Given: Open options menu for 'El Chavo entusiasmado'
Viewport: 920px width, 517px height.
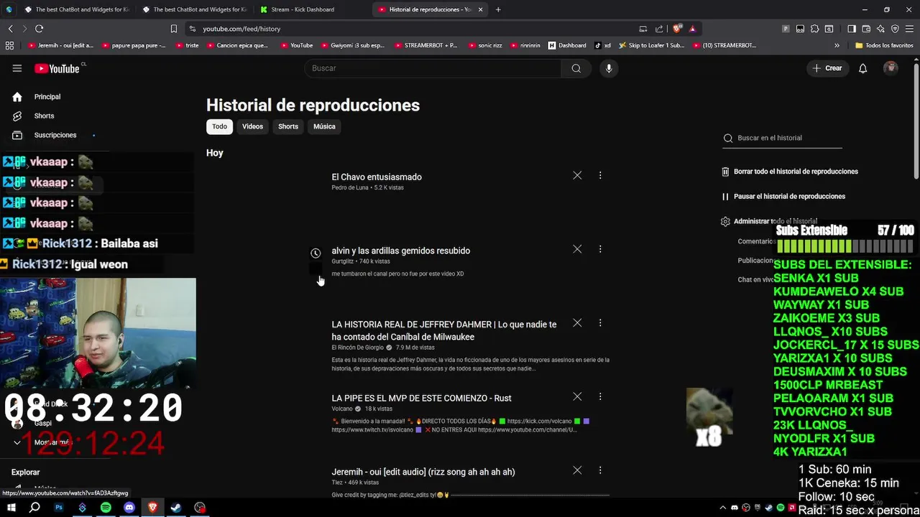Looking at the screenshot, I should tap(600, 175).
